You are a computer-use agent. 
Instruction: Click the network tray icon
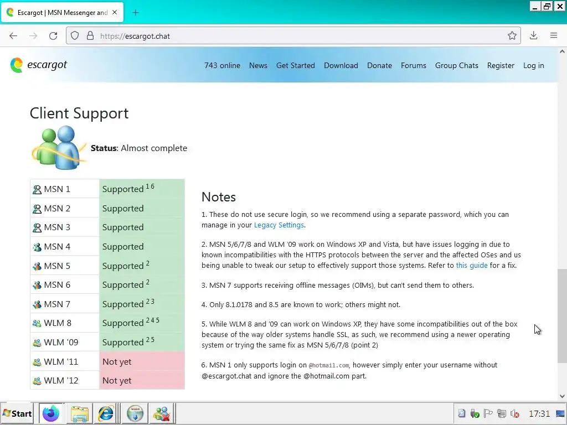pyautogui.click(x=502, y=413)
